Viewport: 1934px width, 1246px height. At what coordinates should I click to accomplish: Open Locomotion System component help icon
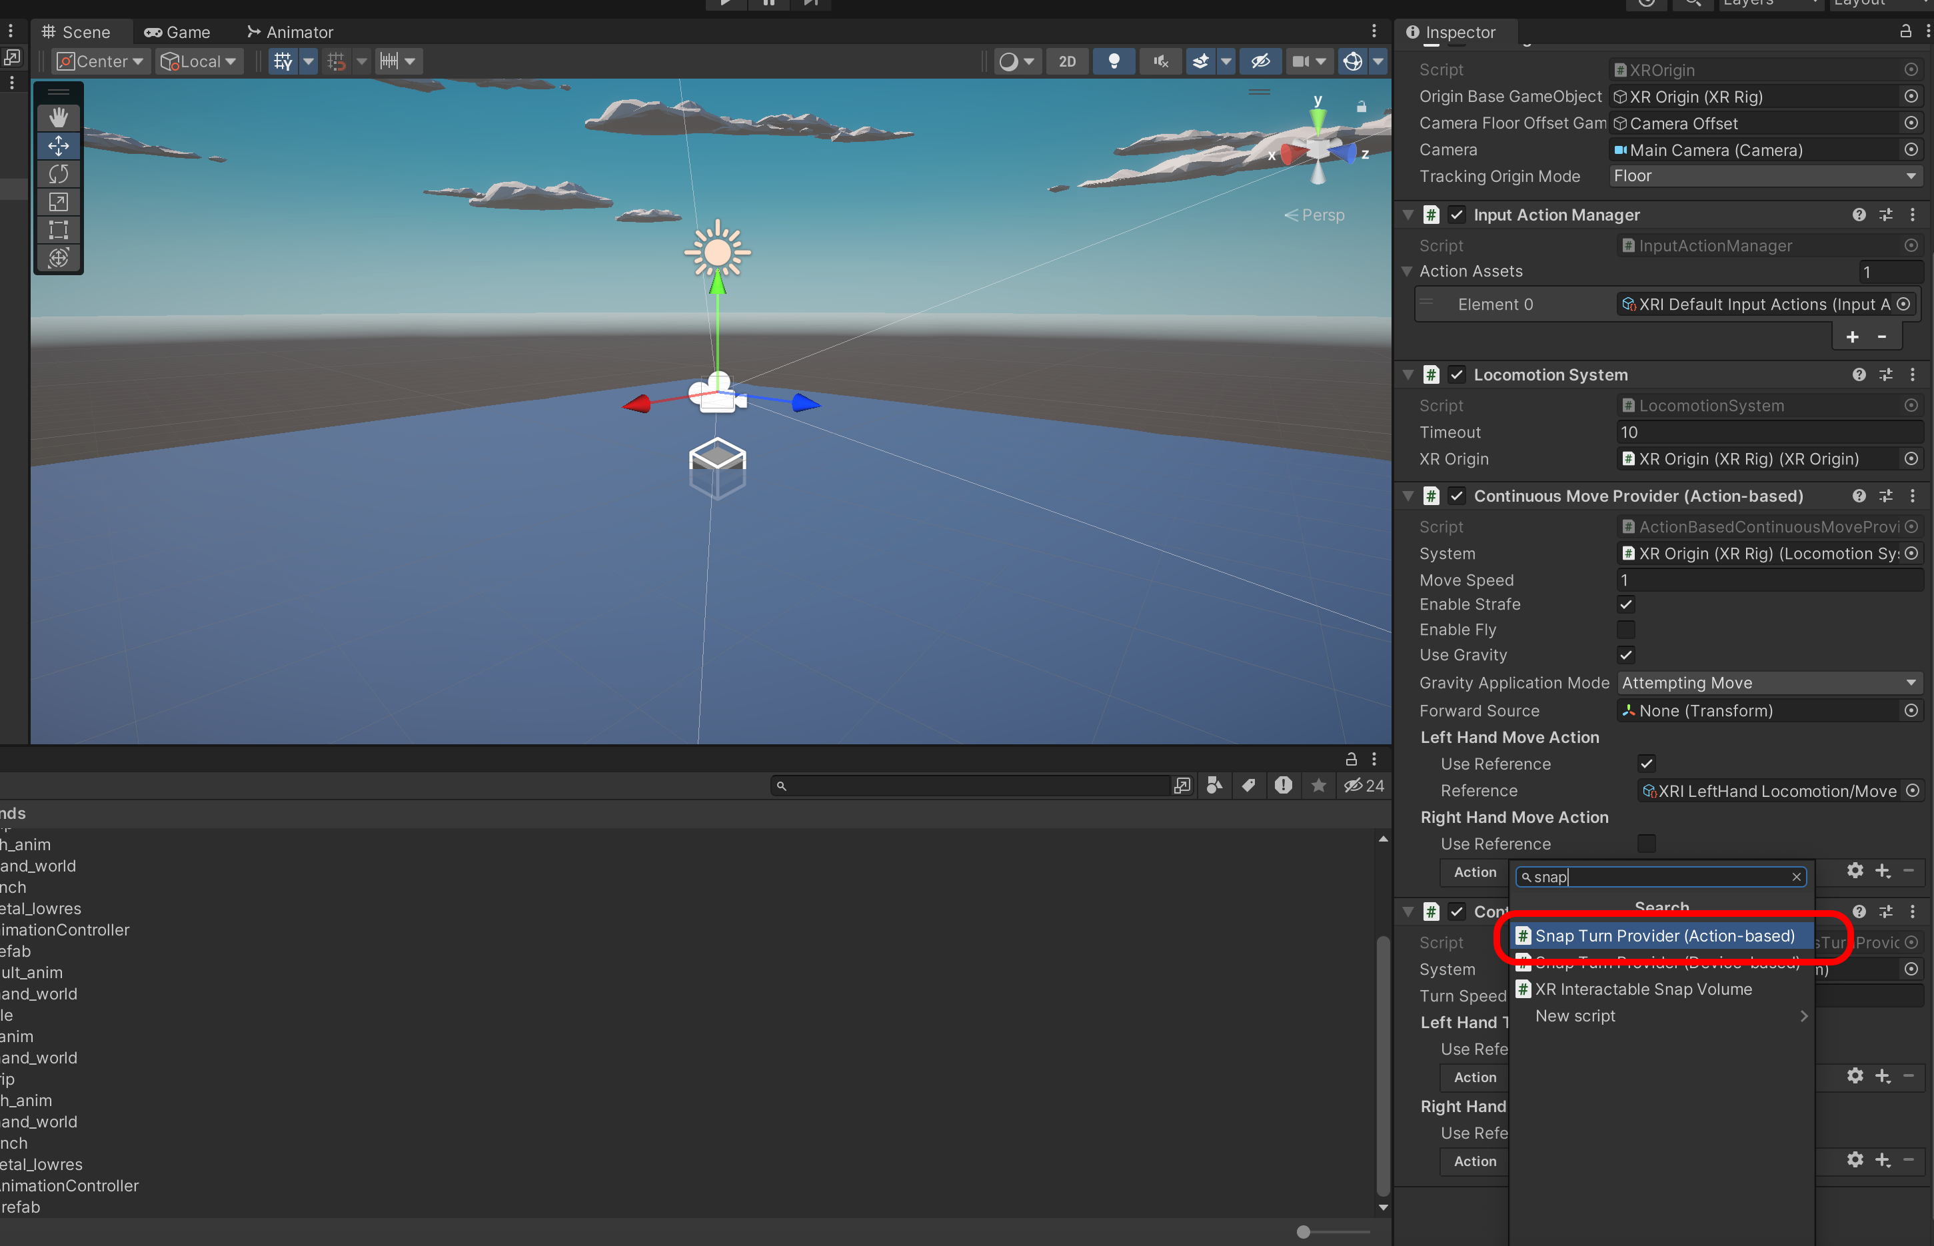tap(1859, 374)
